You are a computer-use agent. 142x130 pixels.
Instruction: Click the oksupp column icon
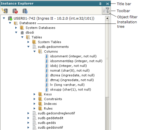(x=47, y=89)
